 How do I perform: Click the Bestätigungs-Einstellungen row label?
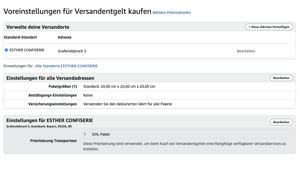pos(52,95)
